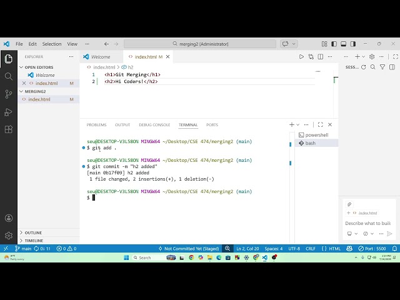Click the zoom magnifier in the status bar
This screenshot has width=400, height=300.
click(x=227, y=249)
